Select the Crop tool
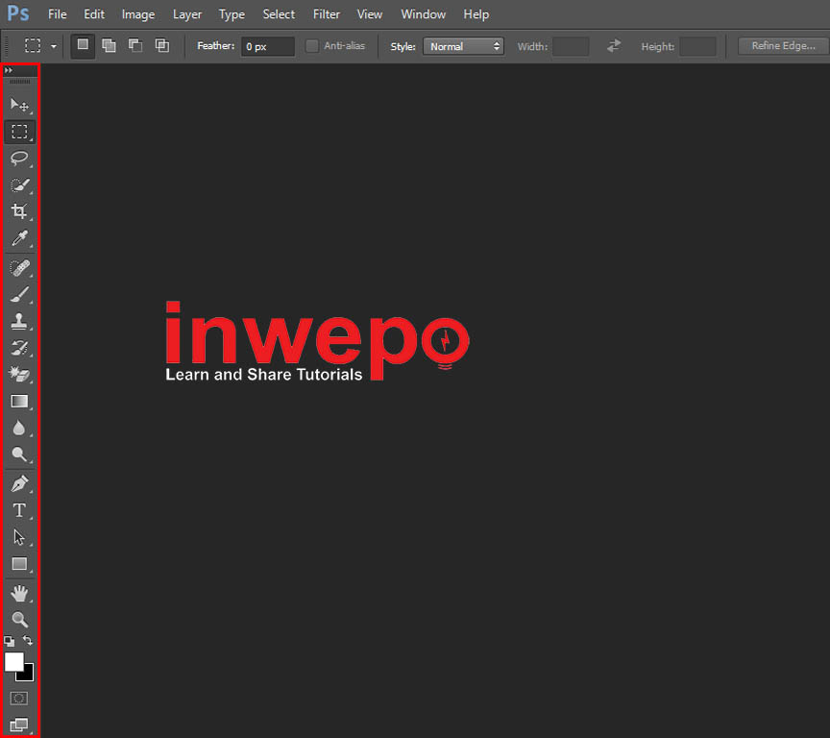830x738 pixels. point(19,211)
